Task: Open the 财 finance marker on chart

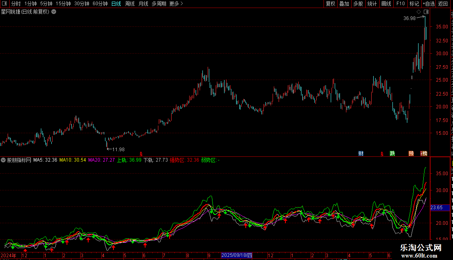Action: tap(361, 153)
